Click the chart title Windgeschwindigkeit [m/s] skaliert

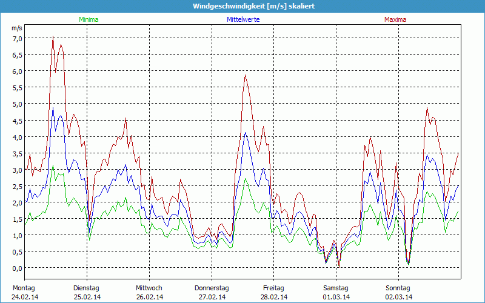click(253, 6)
